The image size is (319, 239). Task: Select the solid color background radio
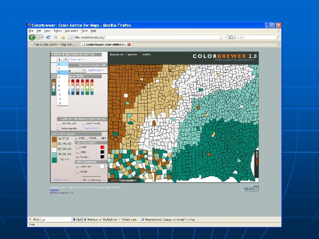click(x=78, y=167)
